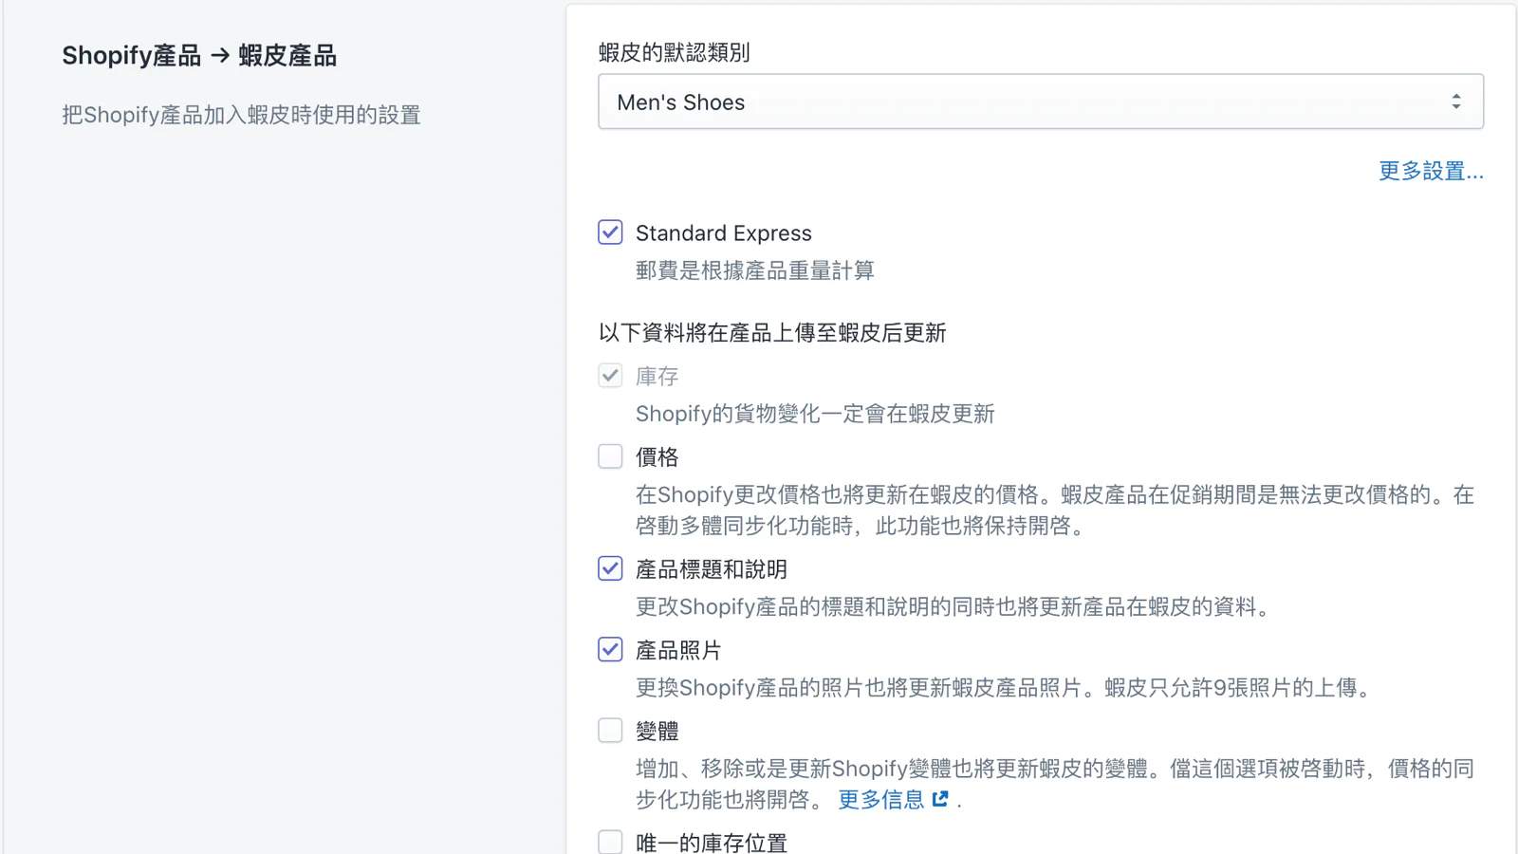This screenshot has height=854, width=1518.
Task: Click the Shopify產品 → 蝦皮產品 heading
Action: 199,56
